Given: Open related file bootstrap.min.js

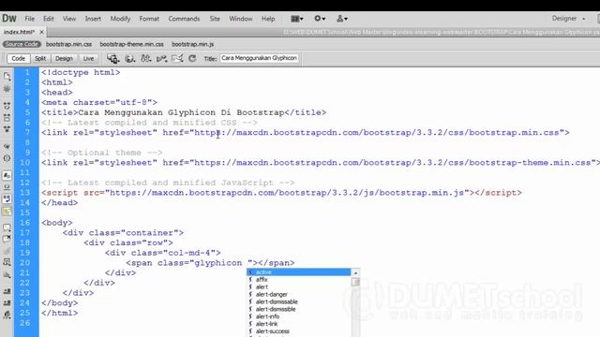Looking at the screenshot, I should click(x=193, y=44).
